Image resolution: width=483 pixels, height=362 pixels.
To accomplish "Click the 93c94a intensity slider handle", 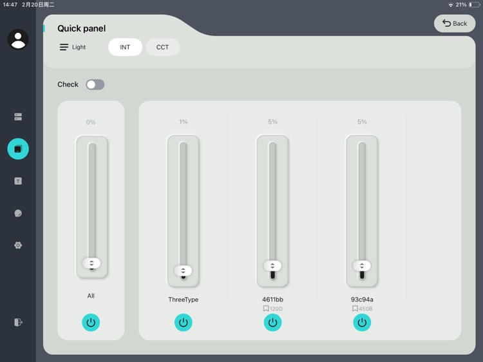I will pos(362,265).
